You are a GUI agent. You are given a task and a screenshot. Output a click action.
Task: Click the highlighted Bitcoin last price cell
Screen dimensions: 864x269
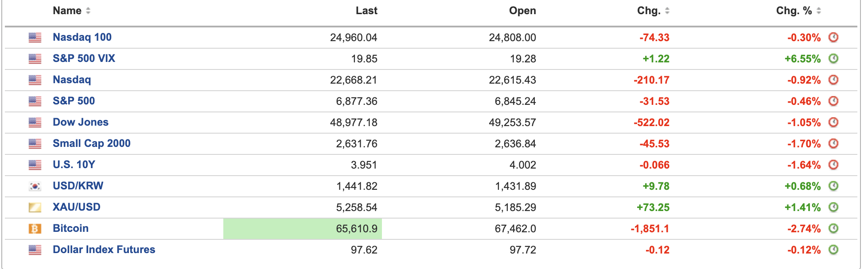tap(303, 229)
